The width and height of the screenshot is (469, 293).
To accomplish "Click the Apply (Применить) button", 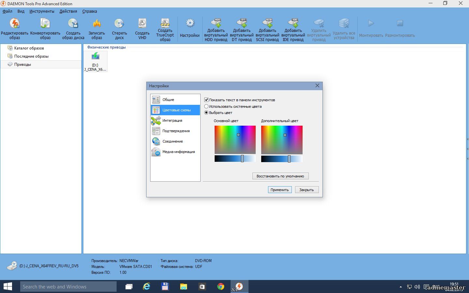I will 279,190.
